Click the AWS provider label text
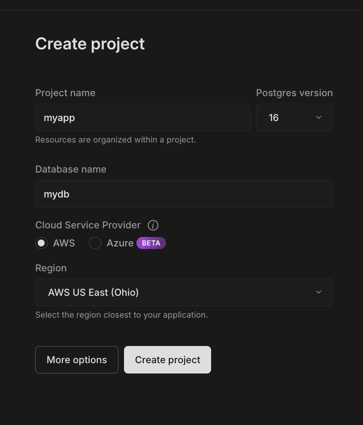The height and width of the screenshot is (425, 363). 64,243
